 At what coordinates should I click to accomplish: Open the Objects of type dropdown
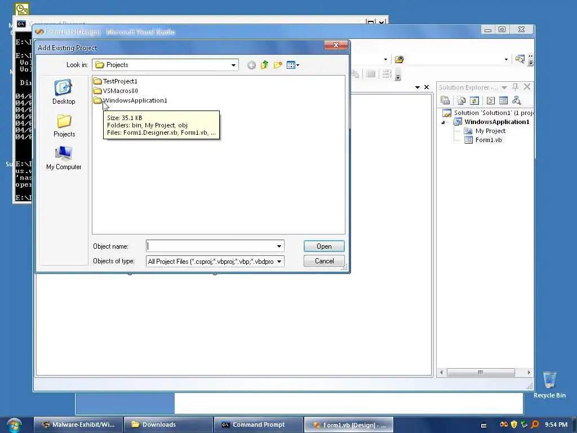[279, 262]
